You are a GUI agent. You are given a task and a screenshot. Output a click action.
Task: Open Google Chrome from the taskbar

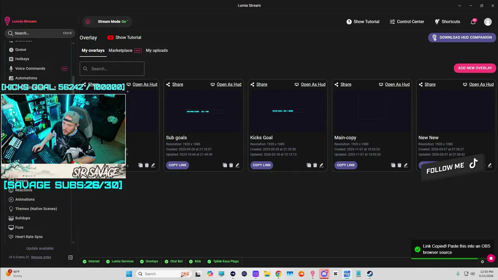(x=278, y=274)
